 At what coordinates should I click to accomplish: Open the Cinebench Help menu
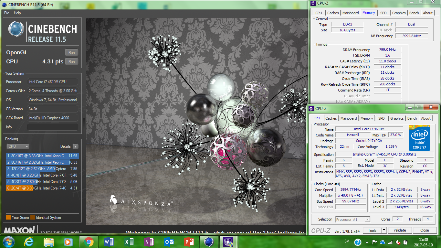tap(17, 13)
